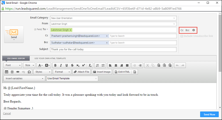The width and height of the screenshot is (222, 120).
Task: Click the Subject input field
Action: [x=113, y=50]
